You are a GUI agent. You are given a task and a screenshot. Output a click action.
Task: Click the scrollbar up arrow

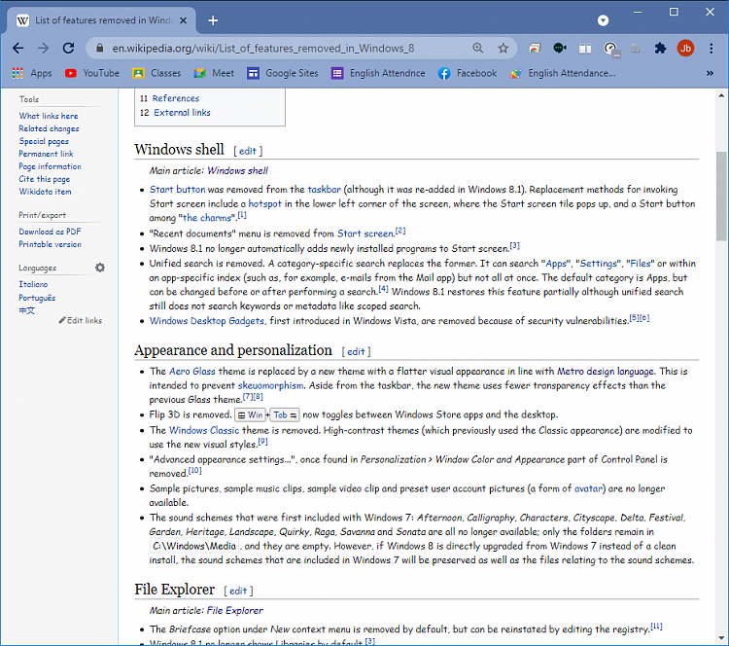click(x=721, y=95)
